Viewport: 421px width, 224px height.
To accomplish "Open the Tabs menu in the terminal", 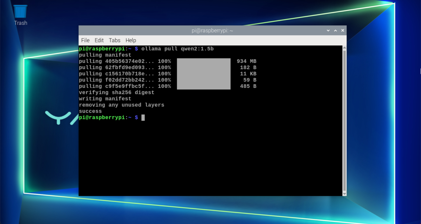I will pos(114,40).
